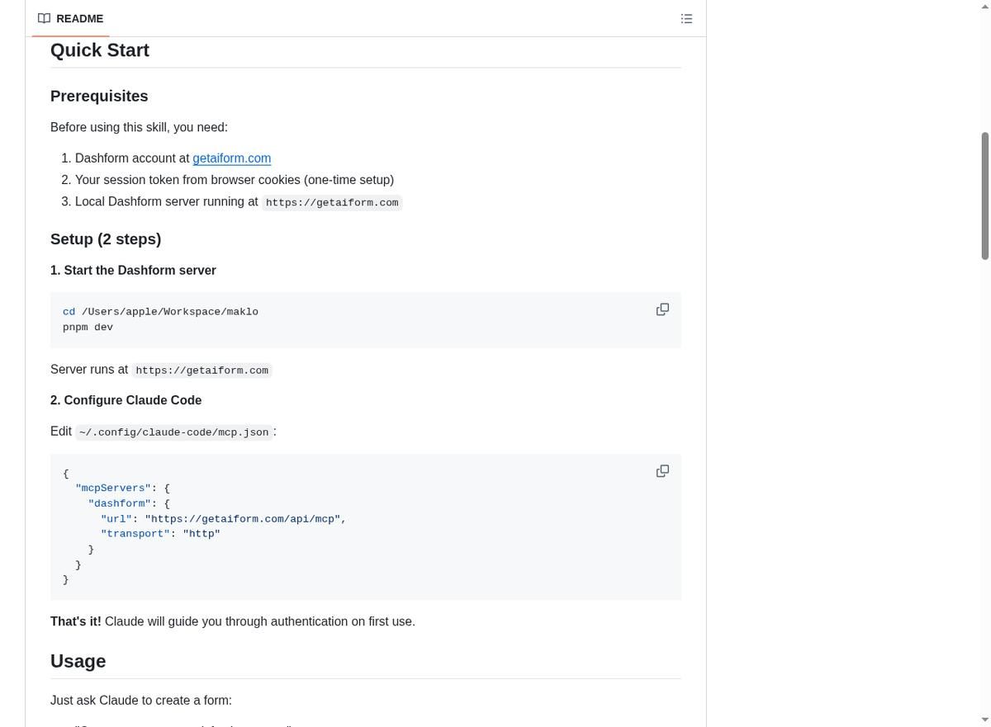Click "2. Configure Claude Code" step title

126,400
